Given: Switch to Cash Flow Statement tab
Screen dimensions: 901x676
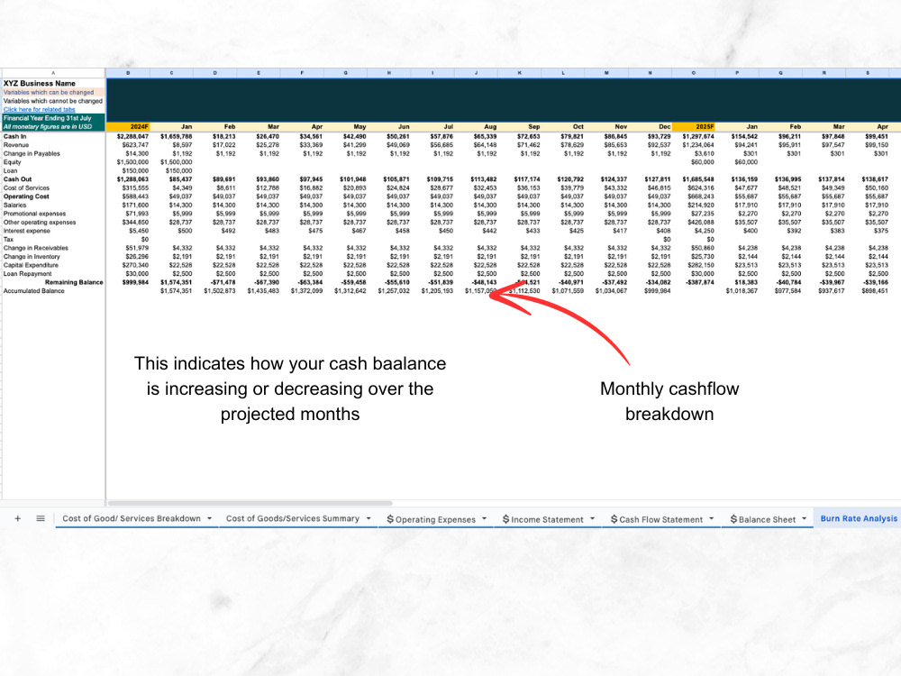Looking at the screenshot, I should point(657,519).
